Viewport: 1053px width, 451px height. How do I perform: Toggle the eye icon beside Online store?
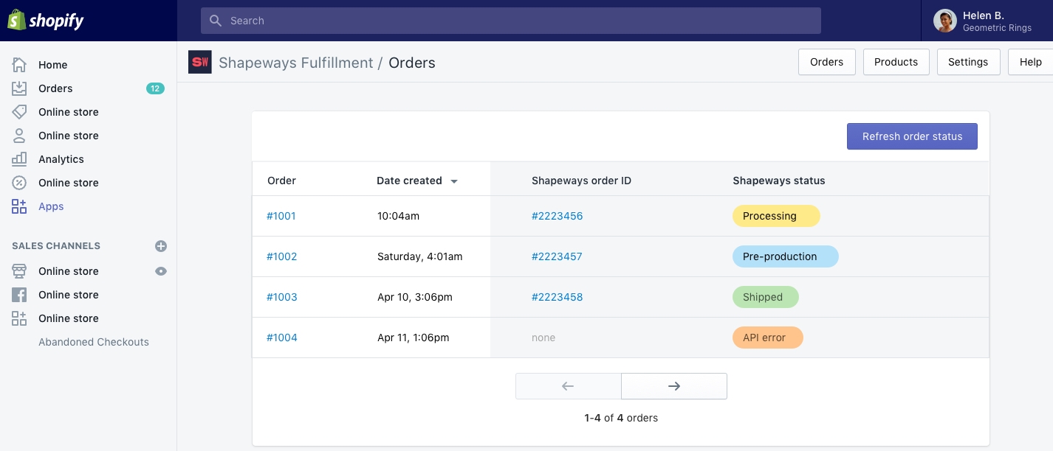point(161,271)
